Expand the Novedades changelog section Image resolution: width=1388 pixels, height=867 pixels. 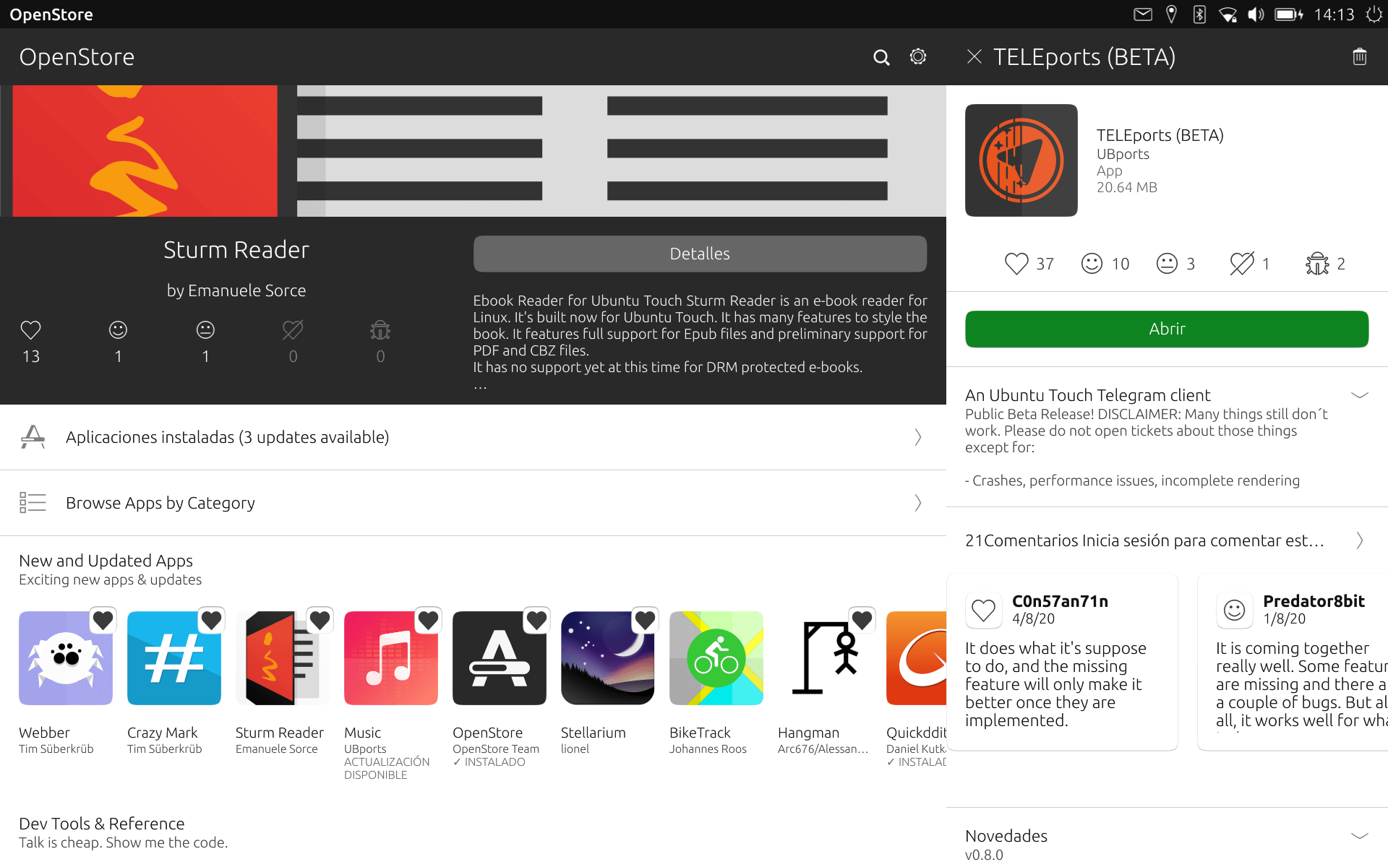point(1359,836)
